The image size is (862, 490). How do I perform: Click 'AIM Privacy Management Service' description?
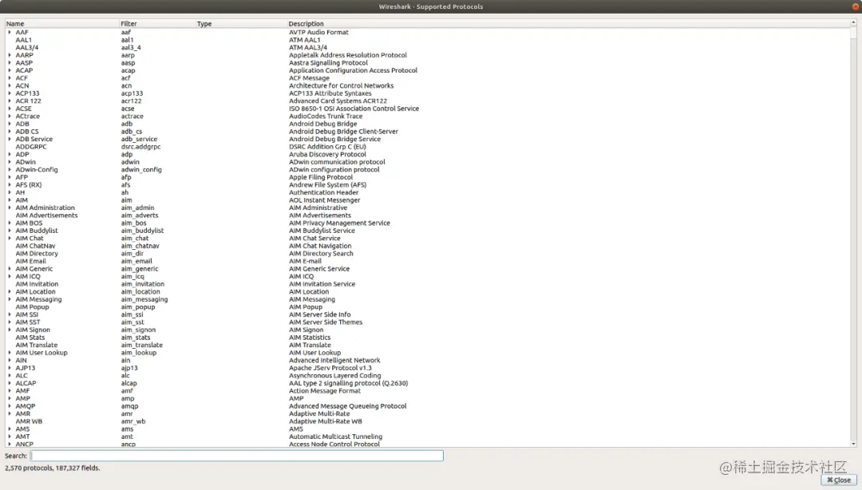tap(340, 223)
